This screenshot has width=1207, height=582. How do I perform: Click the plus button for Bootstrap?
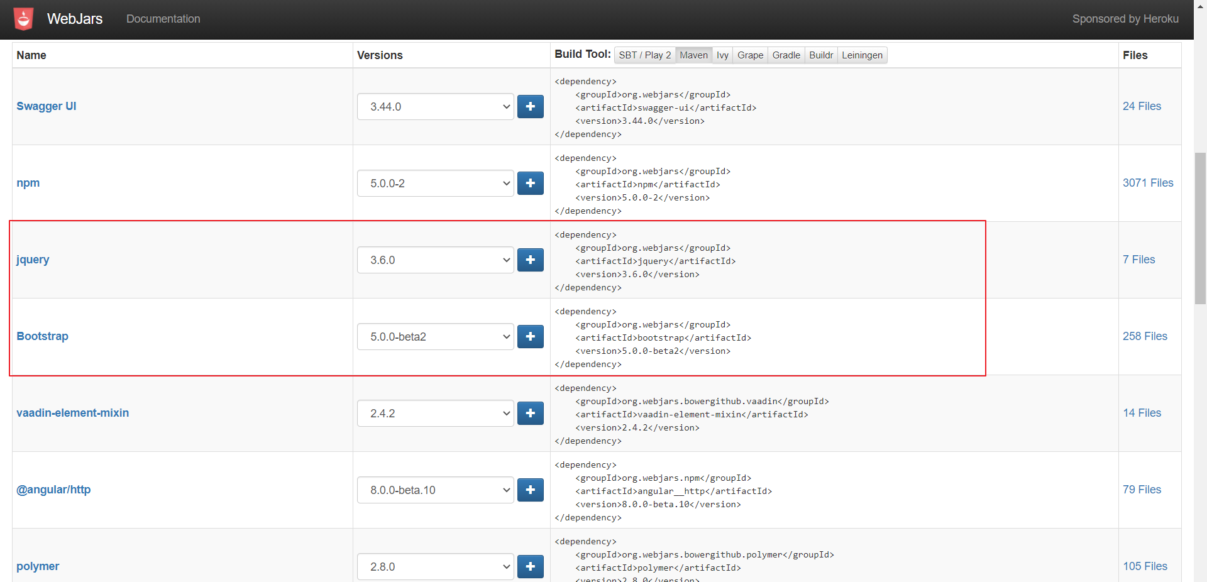pyautogui.click(x=531, y=337)
